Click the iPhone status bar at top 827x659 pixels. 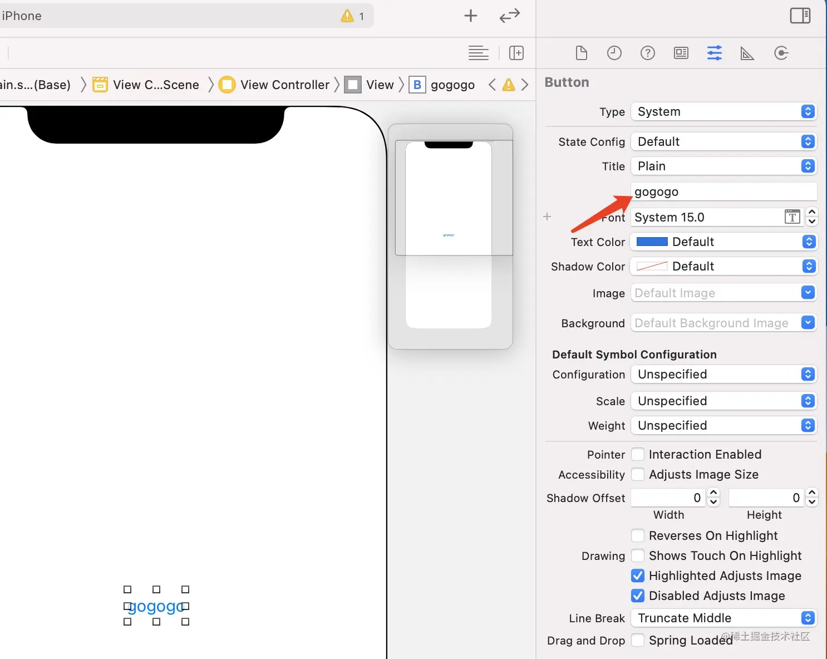pos(187,16)
